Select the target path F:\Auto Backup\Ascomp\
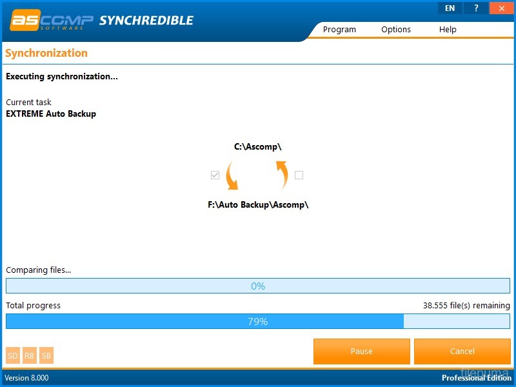The image size is (516, 387). (258, 204)
